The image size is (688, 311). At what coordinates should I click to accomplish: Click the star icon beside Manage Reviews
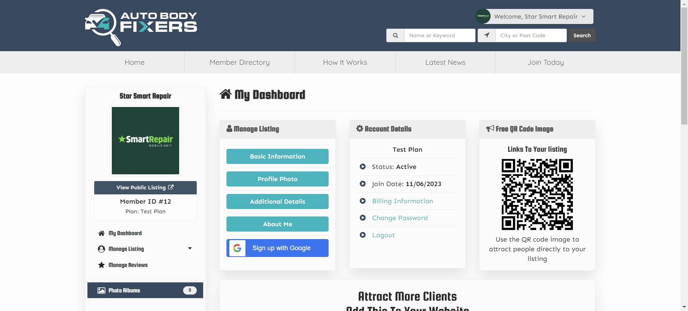pos(101,265)
